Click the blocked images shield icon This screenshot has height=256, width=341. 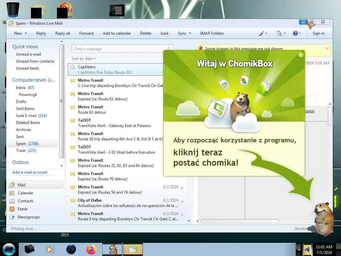pyautogui.click(x=200, y=48)
